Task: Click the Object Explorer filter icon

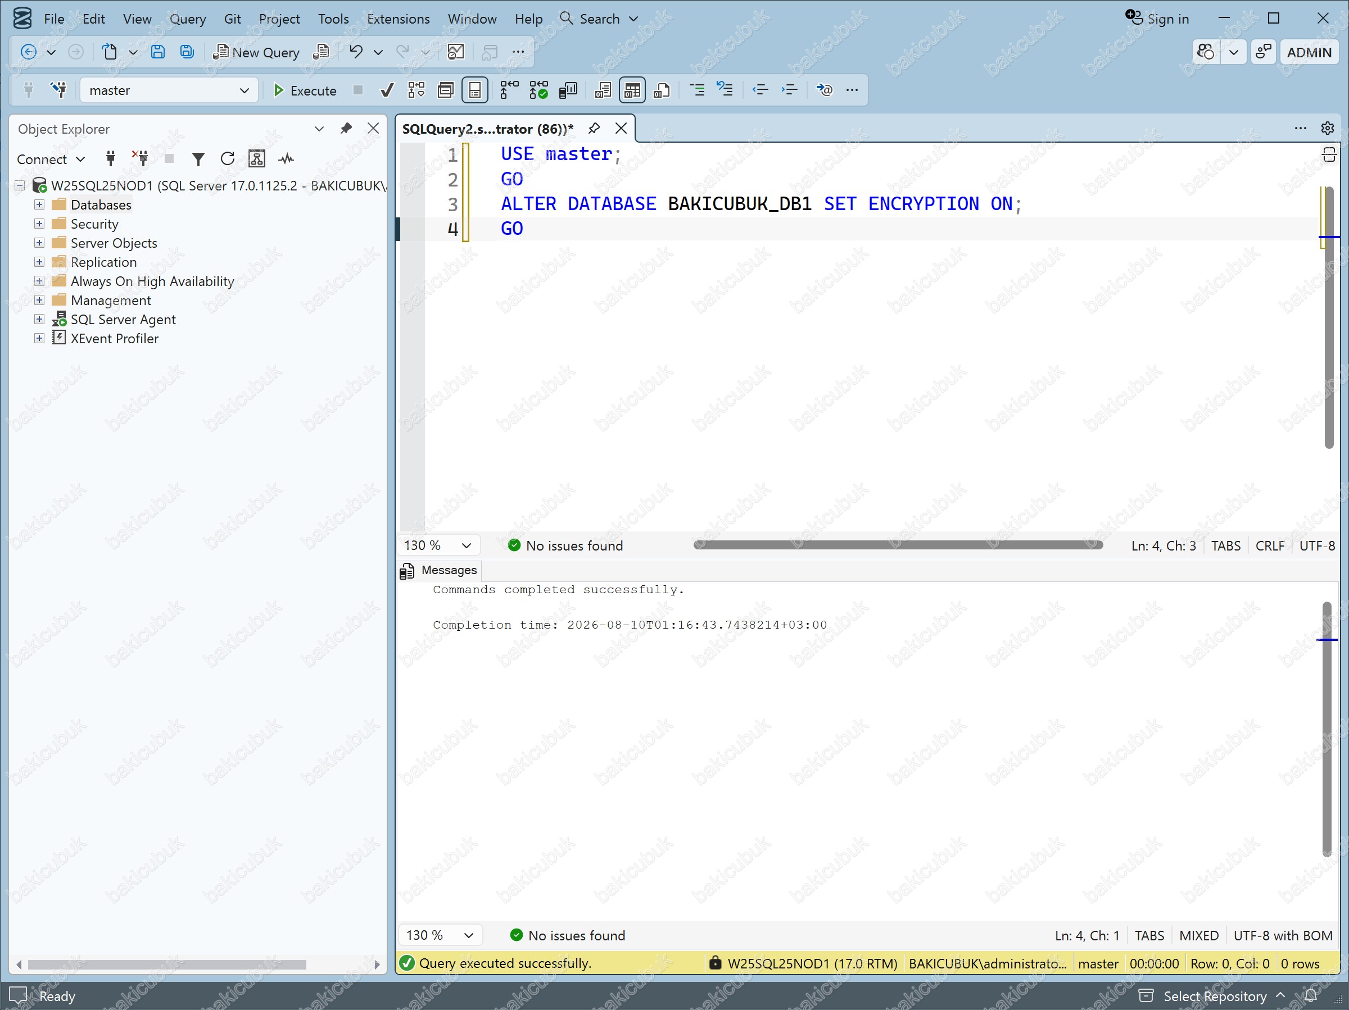Action: 198,159
